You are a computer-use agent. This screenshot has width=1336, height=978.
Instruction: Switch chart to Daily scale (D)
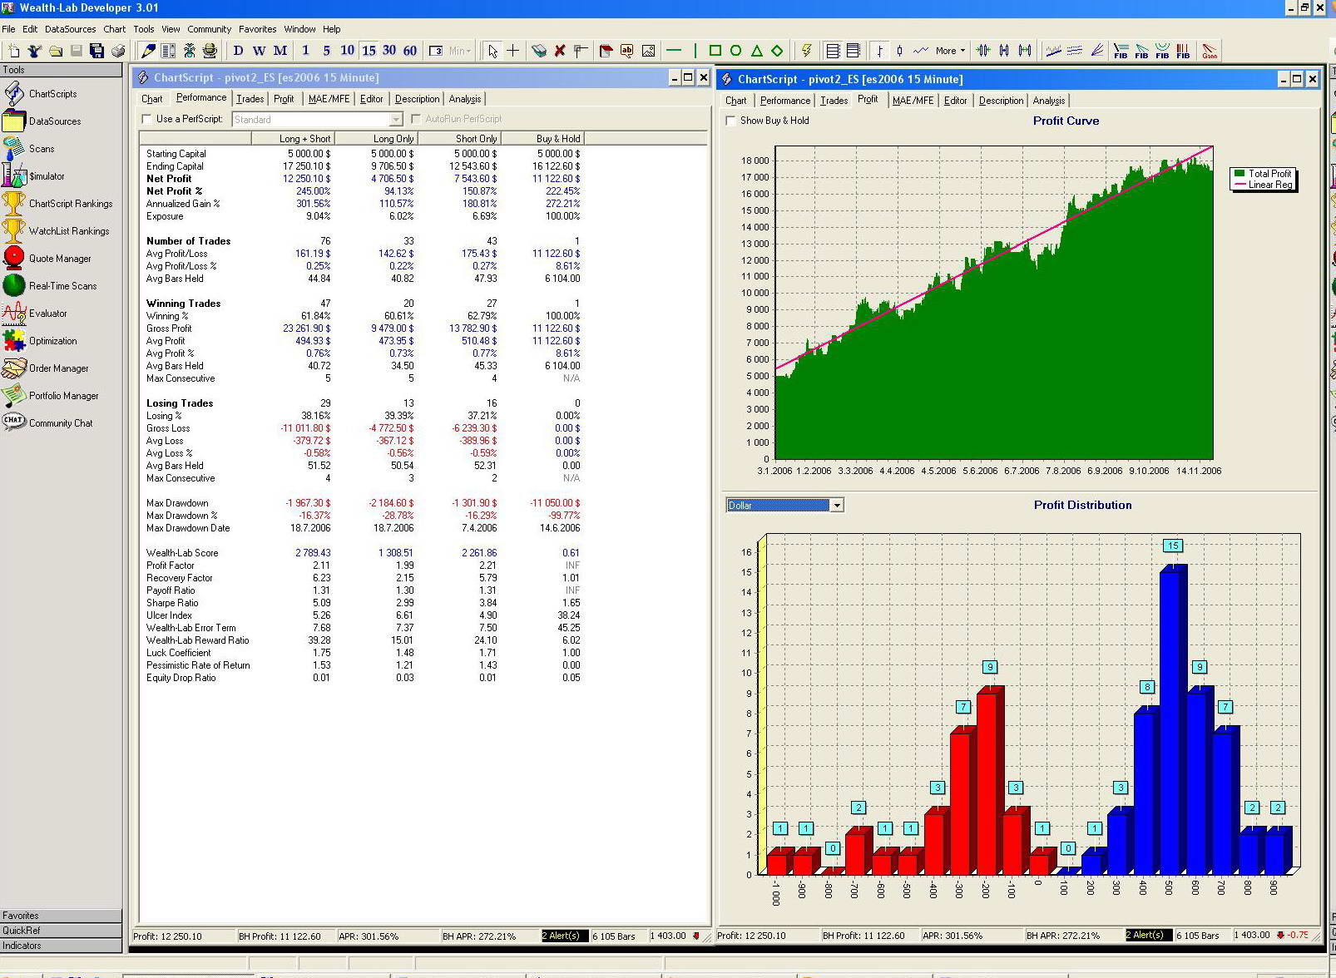238,51
